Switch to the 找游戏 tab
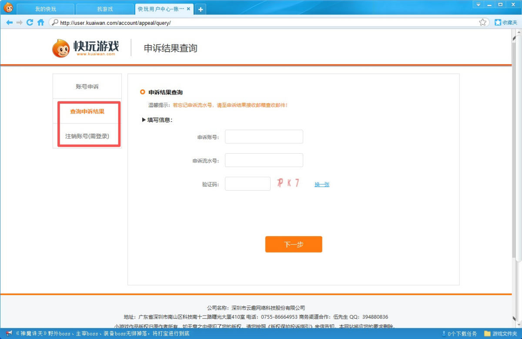Viewport: 522px width, 339px height. coord(105,9)
